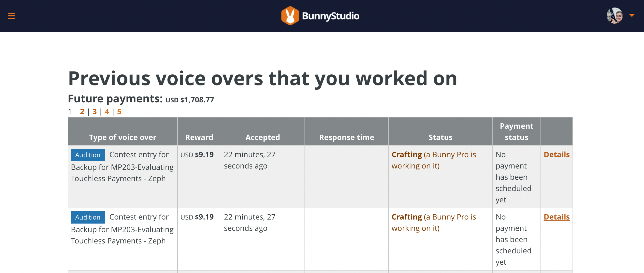Open Details for the first contest entry
Viewport: 644px width, 273px height.
click(x=556, y=155)
